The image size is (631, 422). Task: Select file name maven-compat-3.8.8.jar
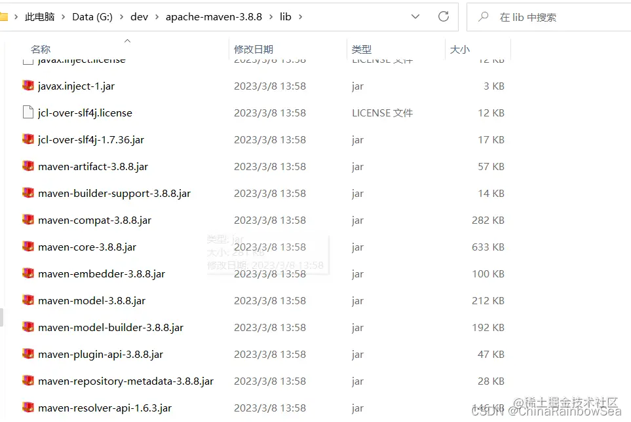(94, 220)
